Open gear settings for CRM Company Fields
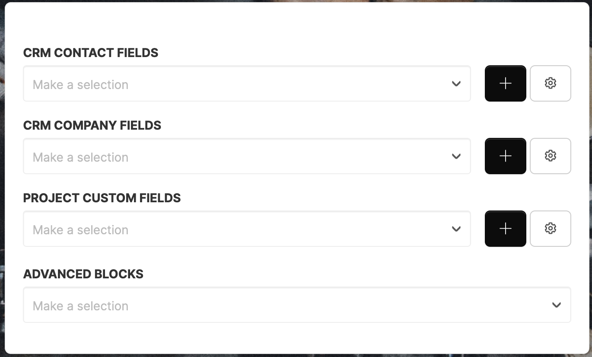The width and height of the screenshot is (592, 357). click(x=551, y=156)
